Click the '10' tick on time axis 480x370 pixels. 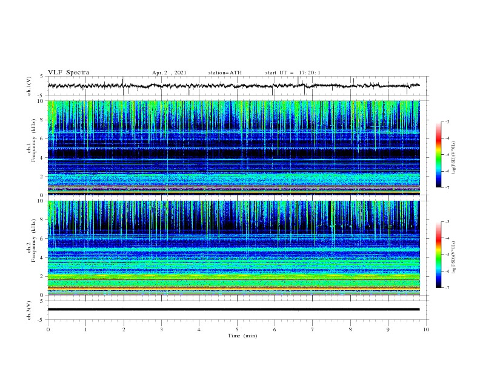[426, 329]
